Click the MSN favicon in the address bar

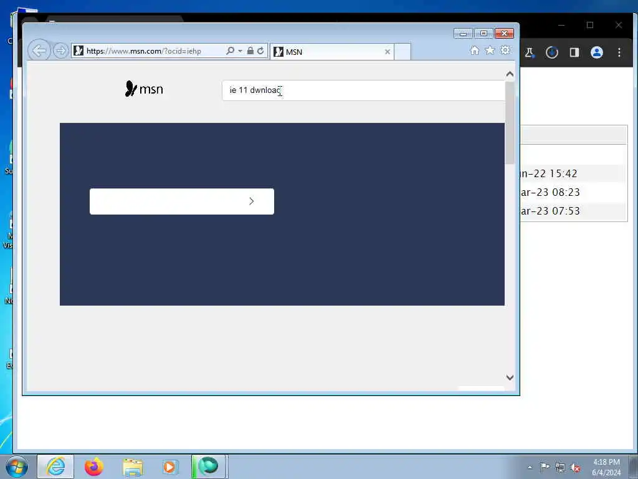79,51
